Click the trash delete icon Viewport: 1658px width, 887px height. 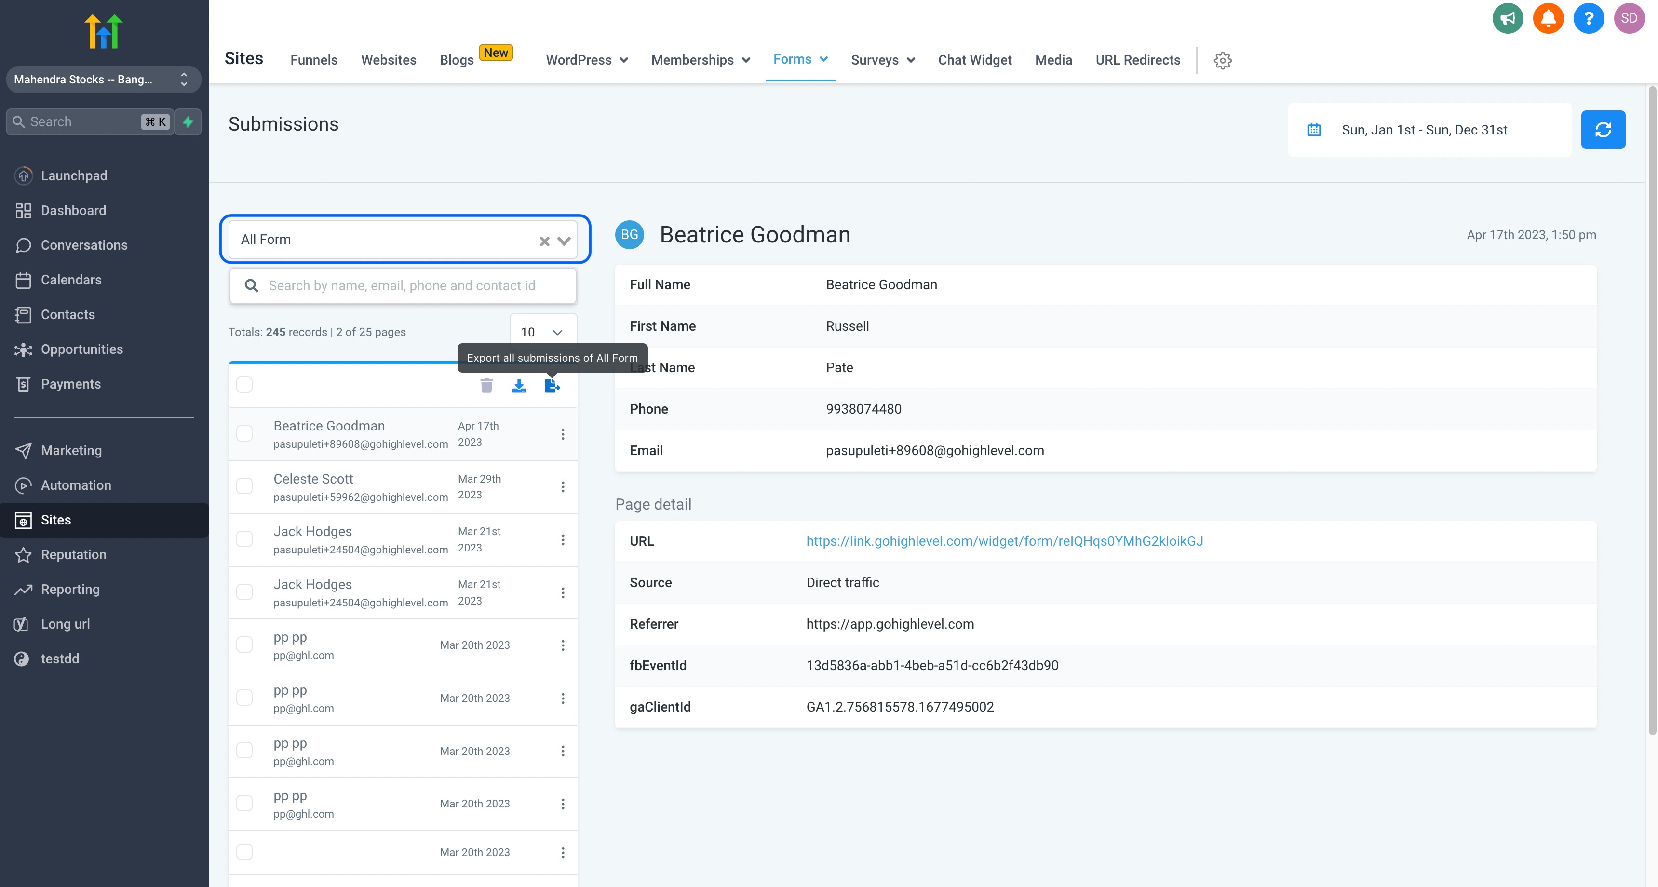pos(486,386)
